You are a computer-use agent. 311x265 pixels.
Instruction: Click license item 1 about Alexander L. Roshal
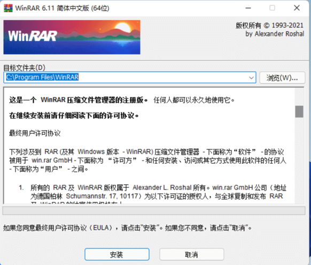click(x=153, y=194)
